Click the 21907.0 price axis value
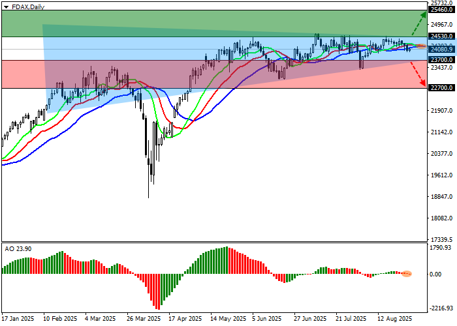457x326 pixels. (x=441, y=110)
